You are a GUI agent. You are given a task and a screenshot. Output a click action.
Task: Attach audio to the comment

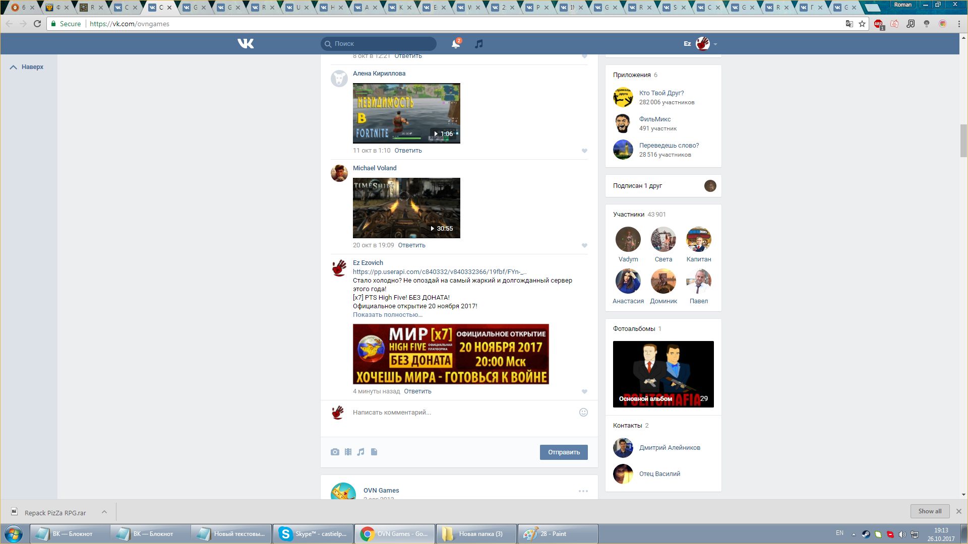(x=360, y=452)
